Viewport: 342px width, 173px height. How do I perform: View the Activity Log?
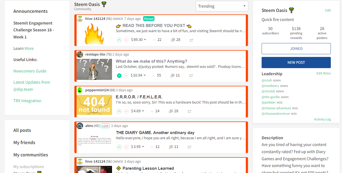point(322,119)
